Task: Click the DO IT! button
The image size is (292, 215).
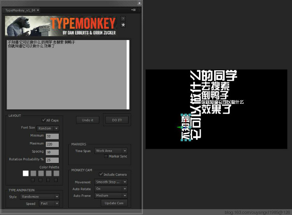Action: (117, 120)
